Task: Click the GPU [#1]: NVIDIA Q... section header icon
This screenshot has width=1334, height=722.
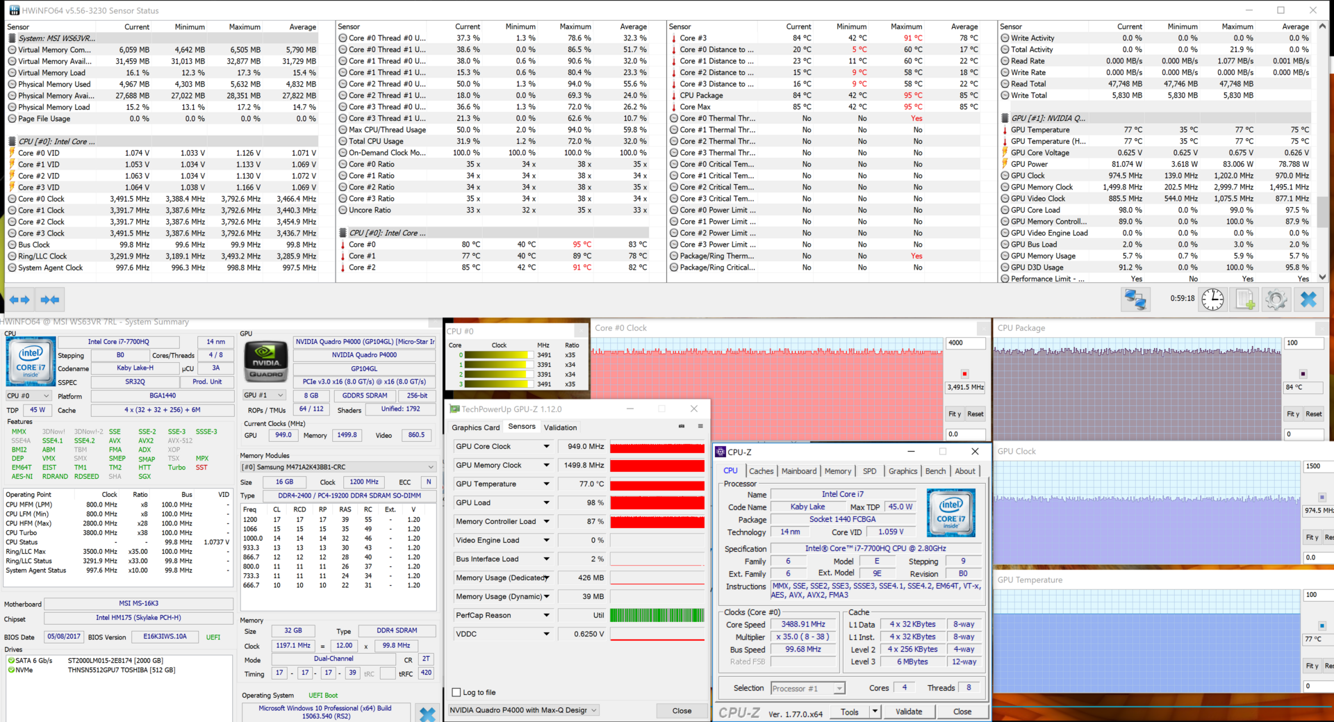Action: tap(1005, 118)
